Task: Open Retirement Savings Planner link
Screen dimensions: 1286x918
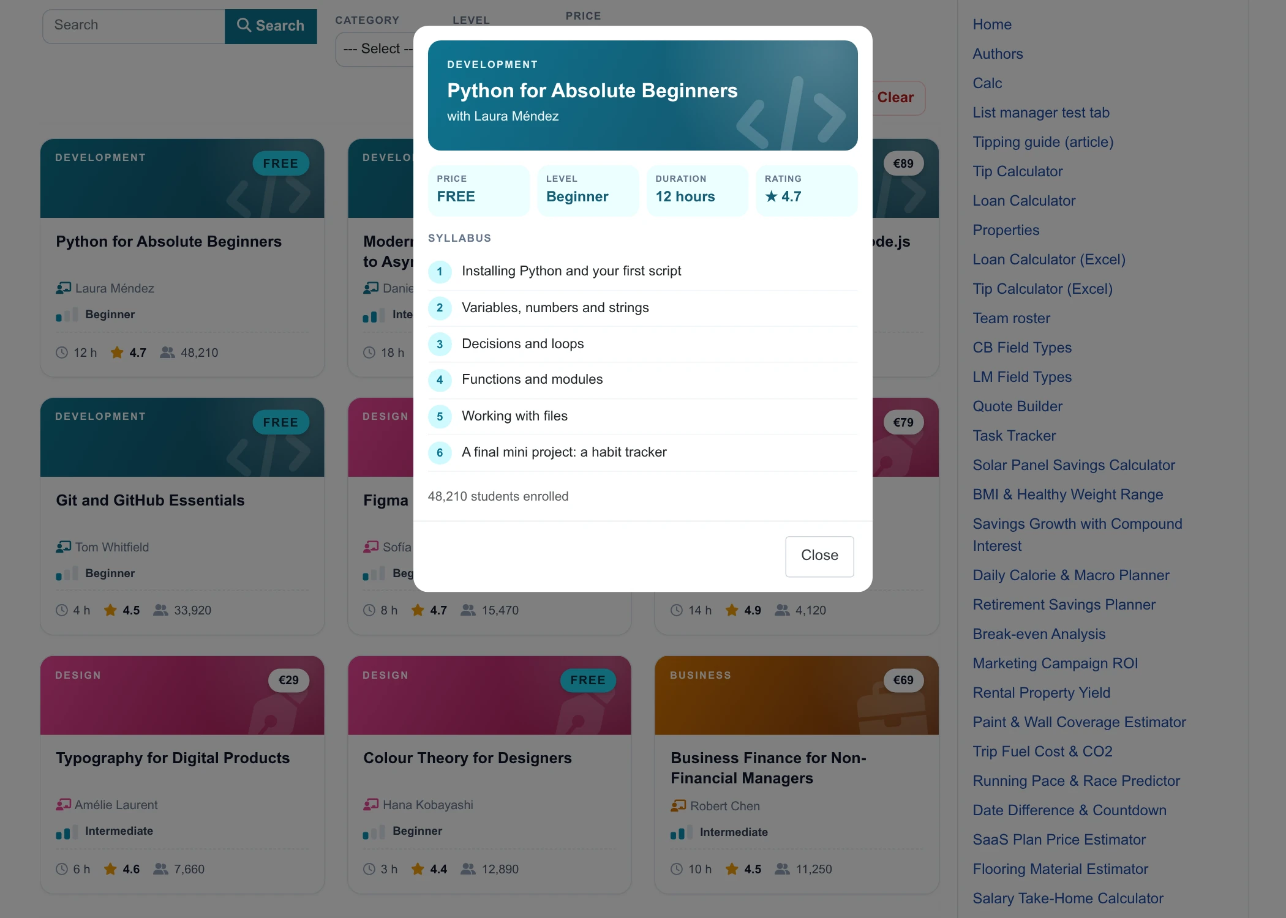Action: click(x=1064, y=605)
